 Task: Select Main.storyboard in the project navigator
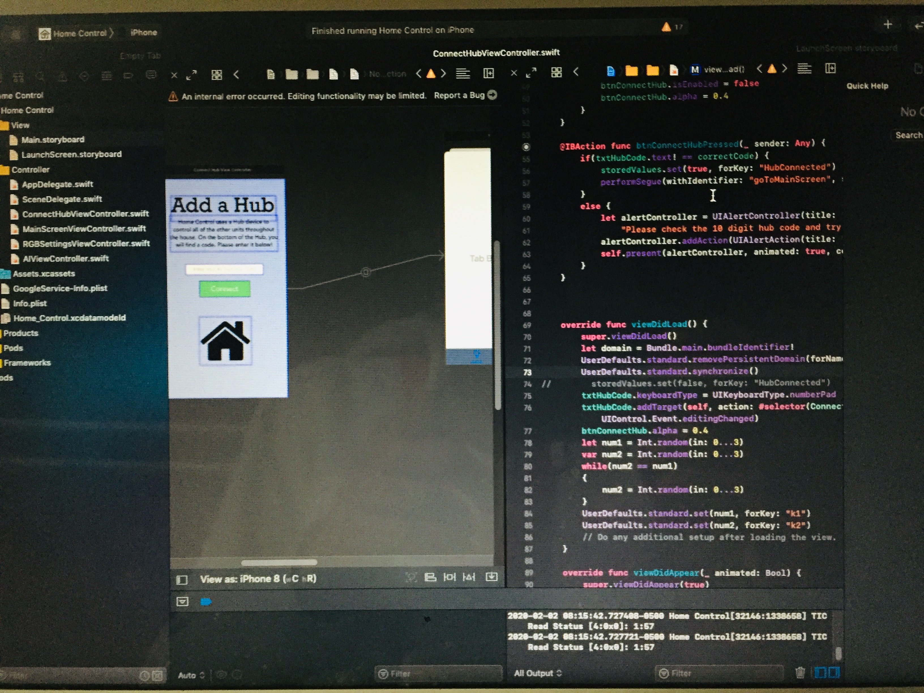coord(53,140)
